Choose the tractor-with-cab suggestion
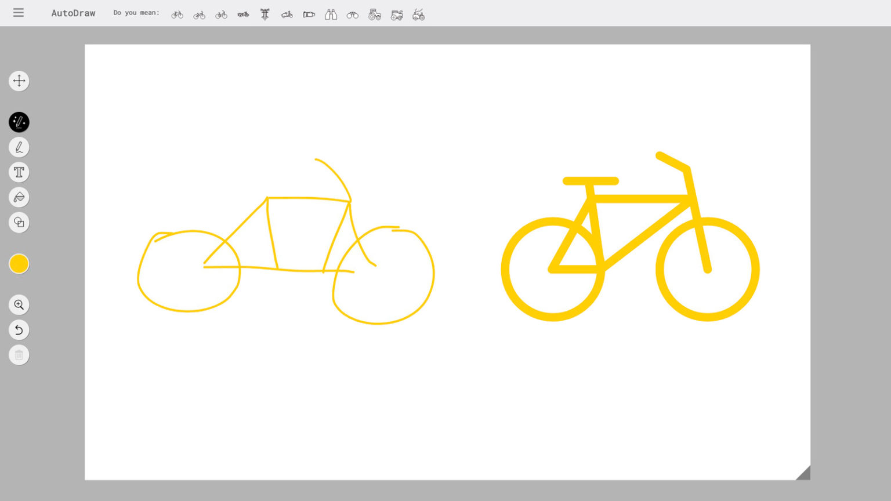The image size is (891, 501). pos(375,14)
